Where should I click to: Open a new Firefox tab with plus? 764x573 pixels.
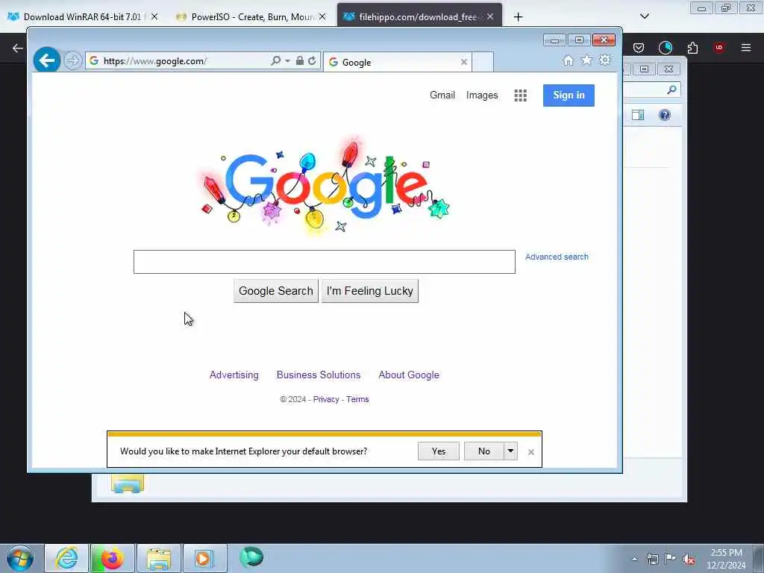pyautogui.click(x=518, y=17)
